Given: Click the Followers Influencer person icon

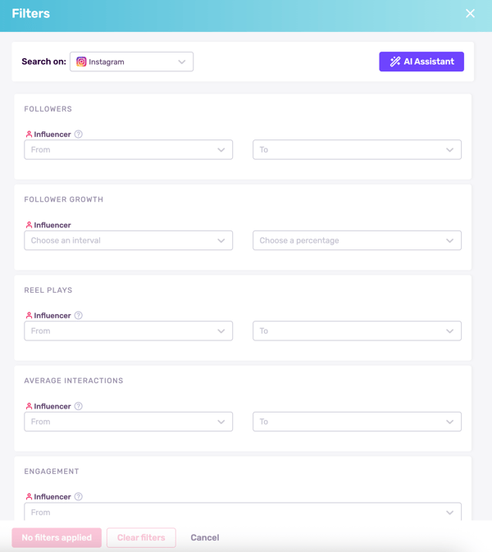Looking at the screenshot, I should (29, 135).
